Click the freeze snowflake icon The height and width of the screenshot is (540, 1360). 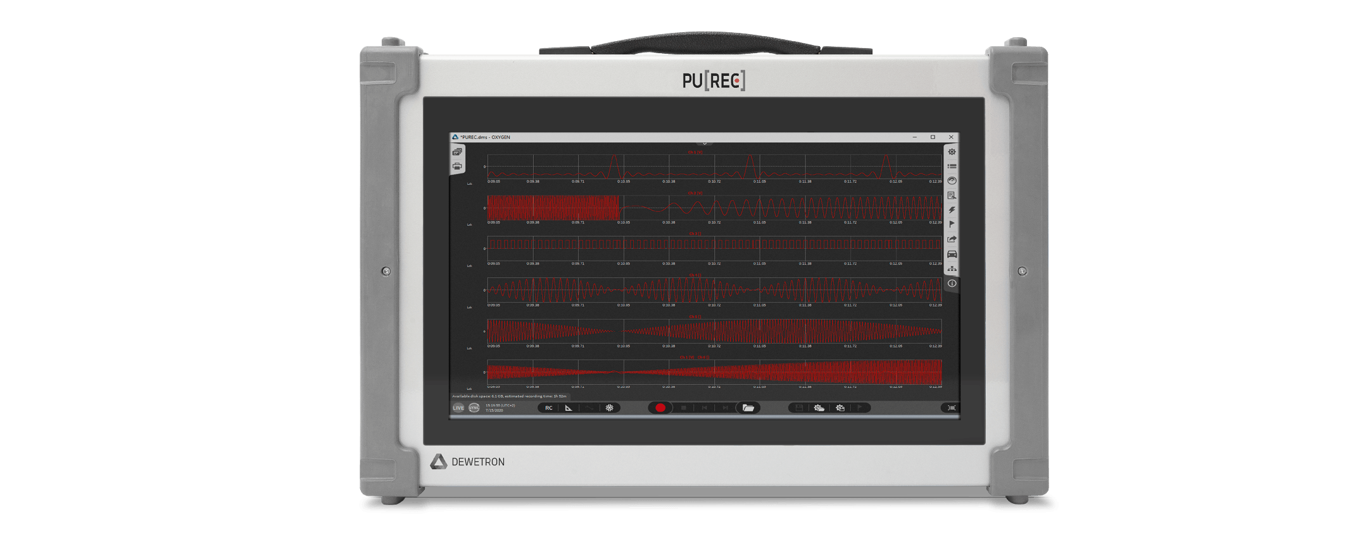(610, 408)
